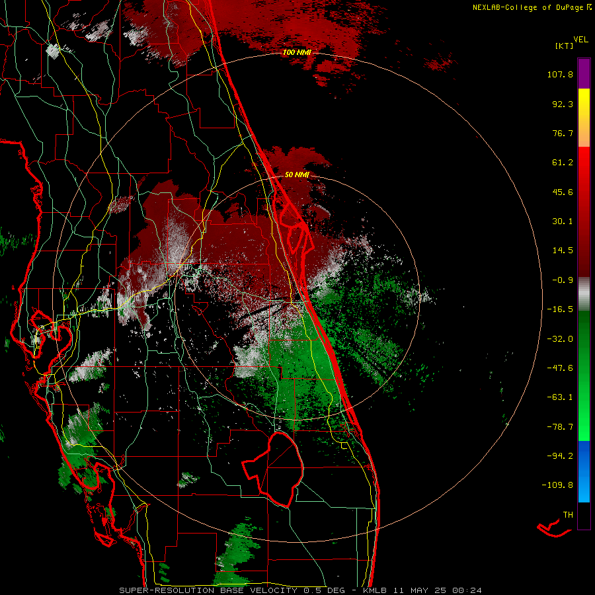Click the 76.7 velocity scale value

(x=563, y=133)
